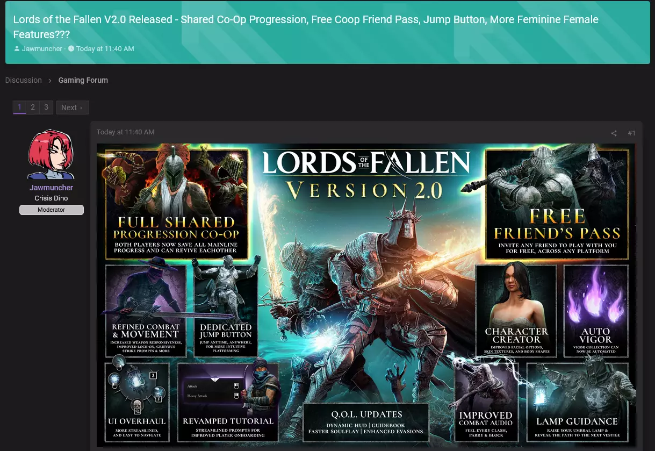
Task: Go to page 3 of the thread
Action: [46, 108]
